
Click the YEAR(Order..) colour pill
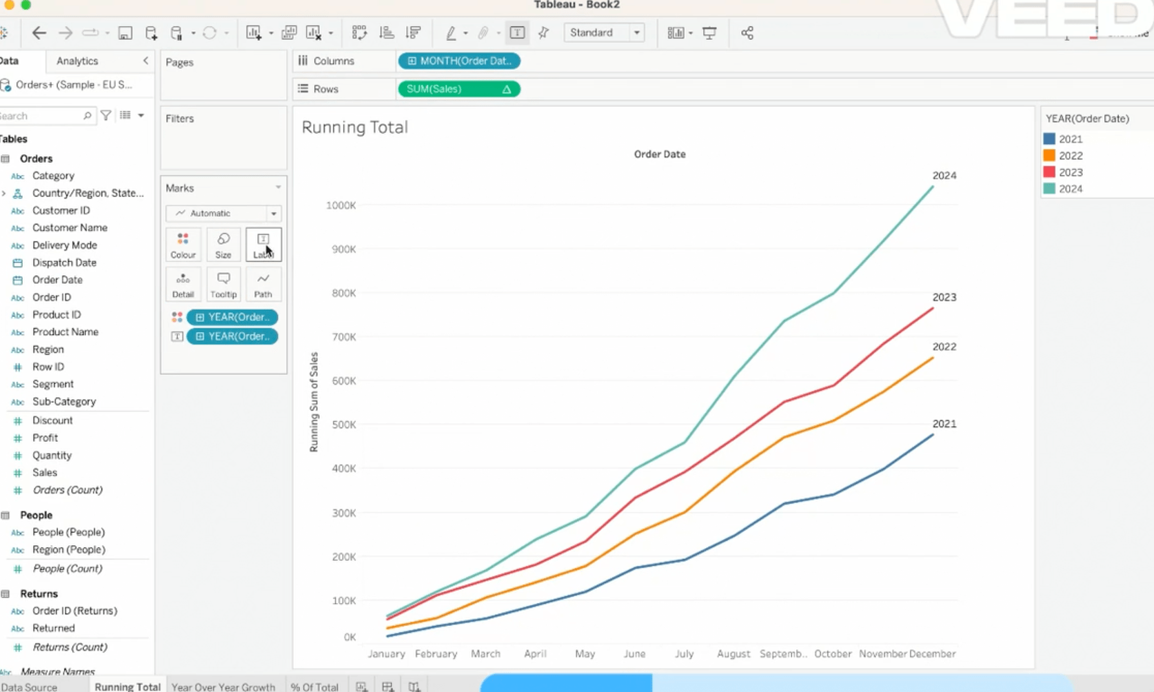coord(232,317)
